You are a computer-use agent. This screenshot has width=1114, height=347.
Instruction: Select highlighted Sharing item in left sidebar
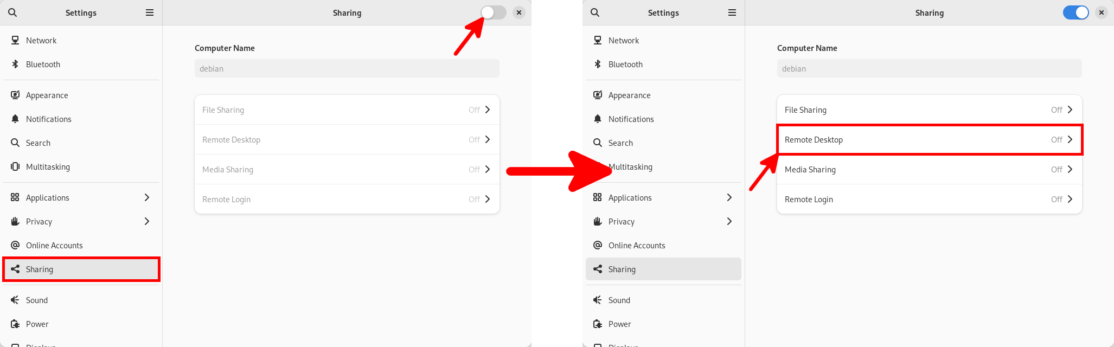pyautogui.click(x=81, y=269)
